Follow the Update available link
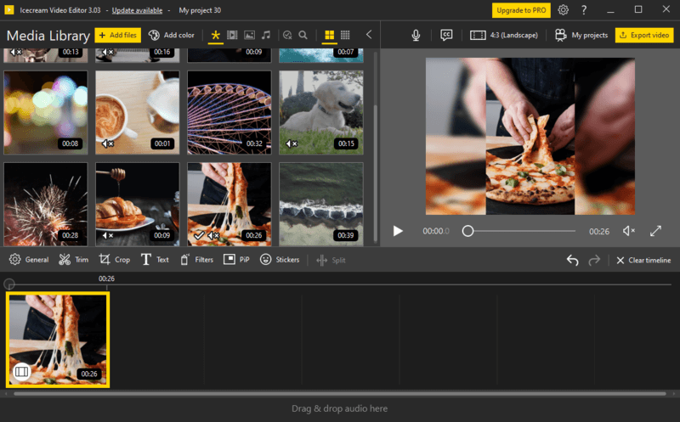 tap(137, 10)
